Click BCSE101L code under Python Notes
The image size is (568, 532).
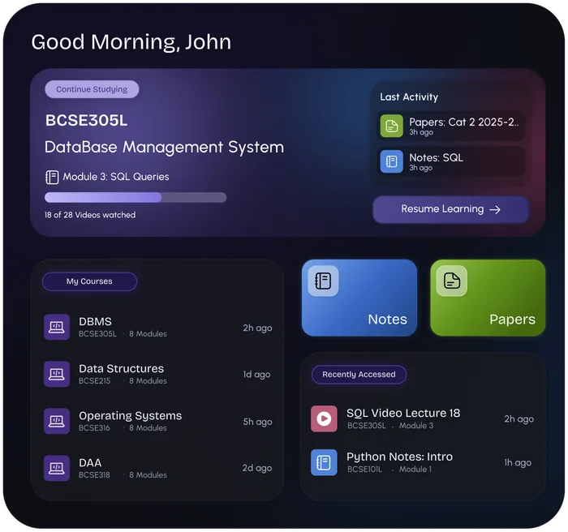click(x=364, y=470)
